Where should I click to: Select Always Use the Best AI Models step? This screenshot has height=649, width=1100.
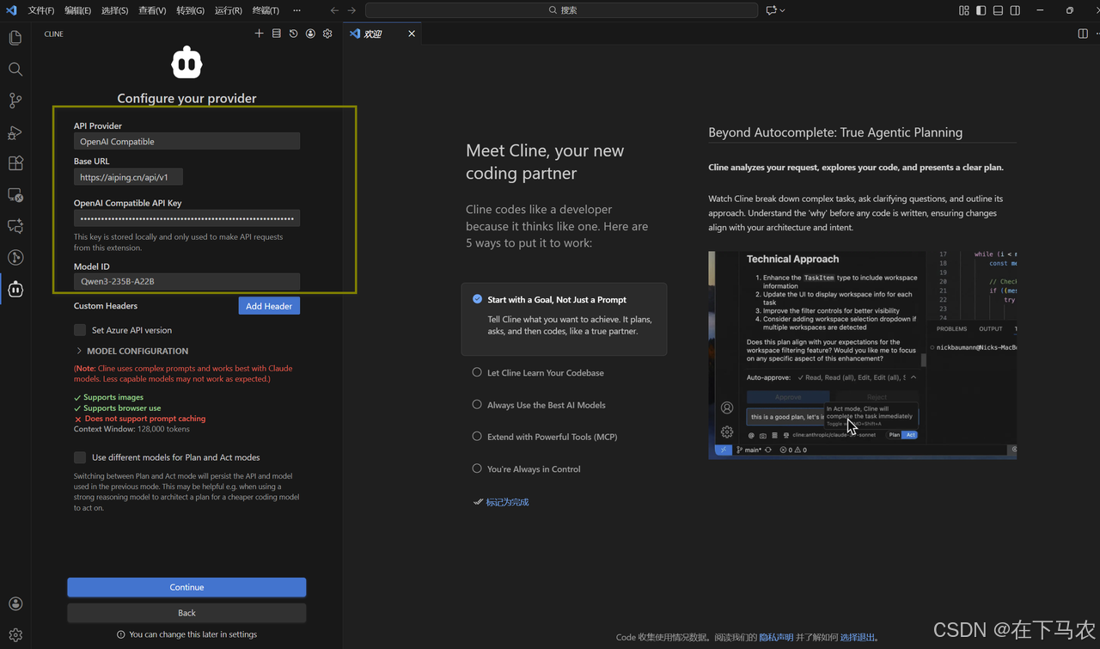pos(546,405)
